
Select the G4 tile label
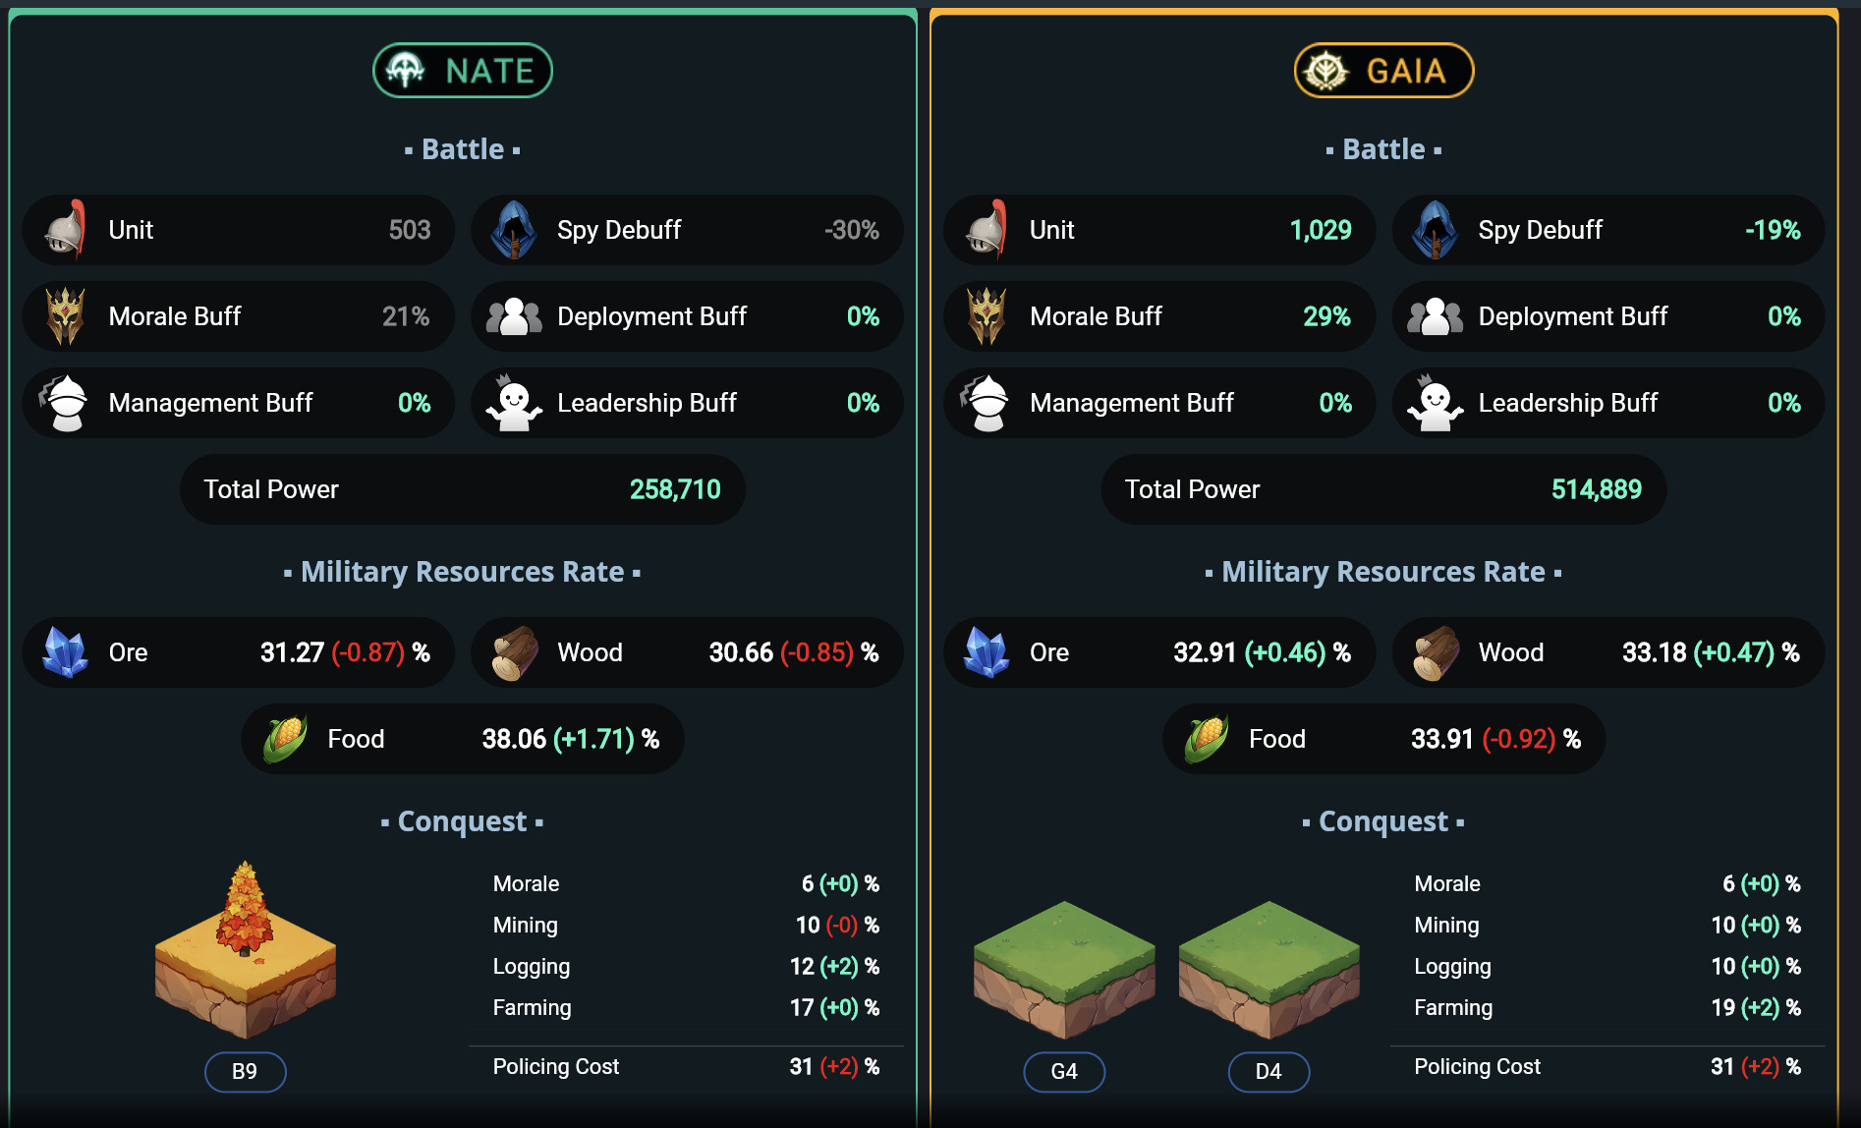pos(1064,1071)
